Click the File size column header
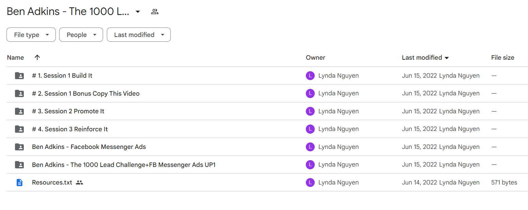Screen dimensions: 528x210 (x=502, y=58)
